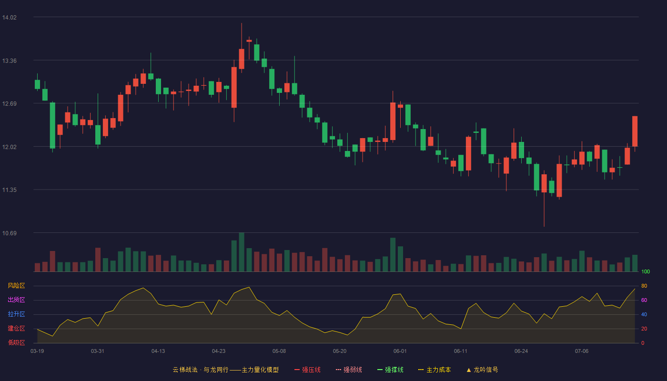Viewport: 667px width, 381px height.
Task: Click the 06-24 date label
Action: 521,351
